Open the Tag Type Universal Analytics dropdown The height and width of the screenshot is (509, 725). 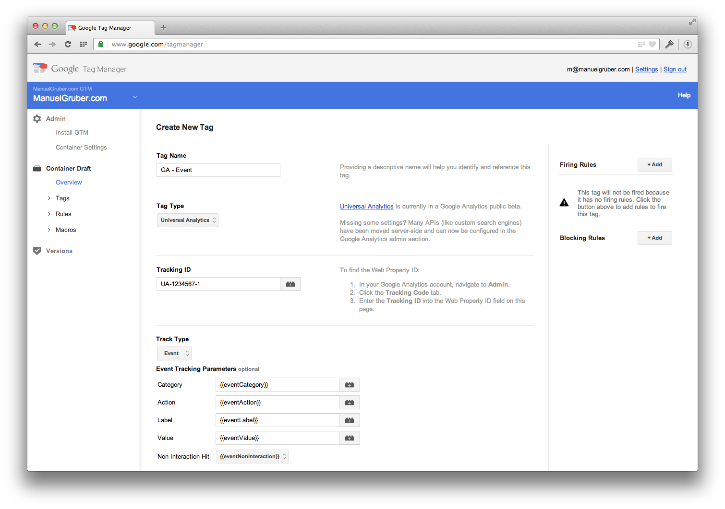(x=188, y=220)
